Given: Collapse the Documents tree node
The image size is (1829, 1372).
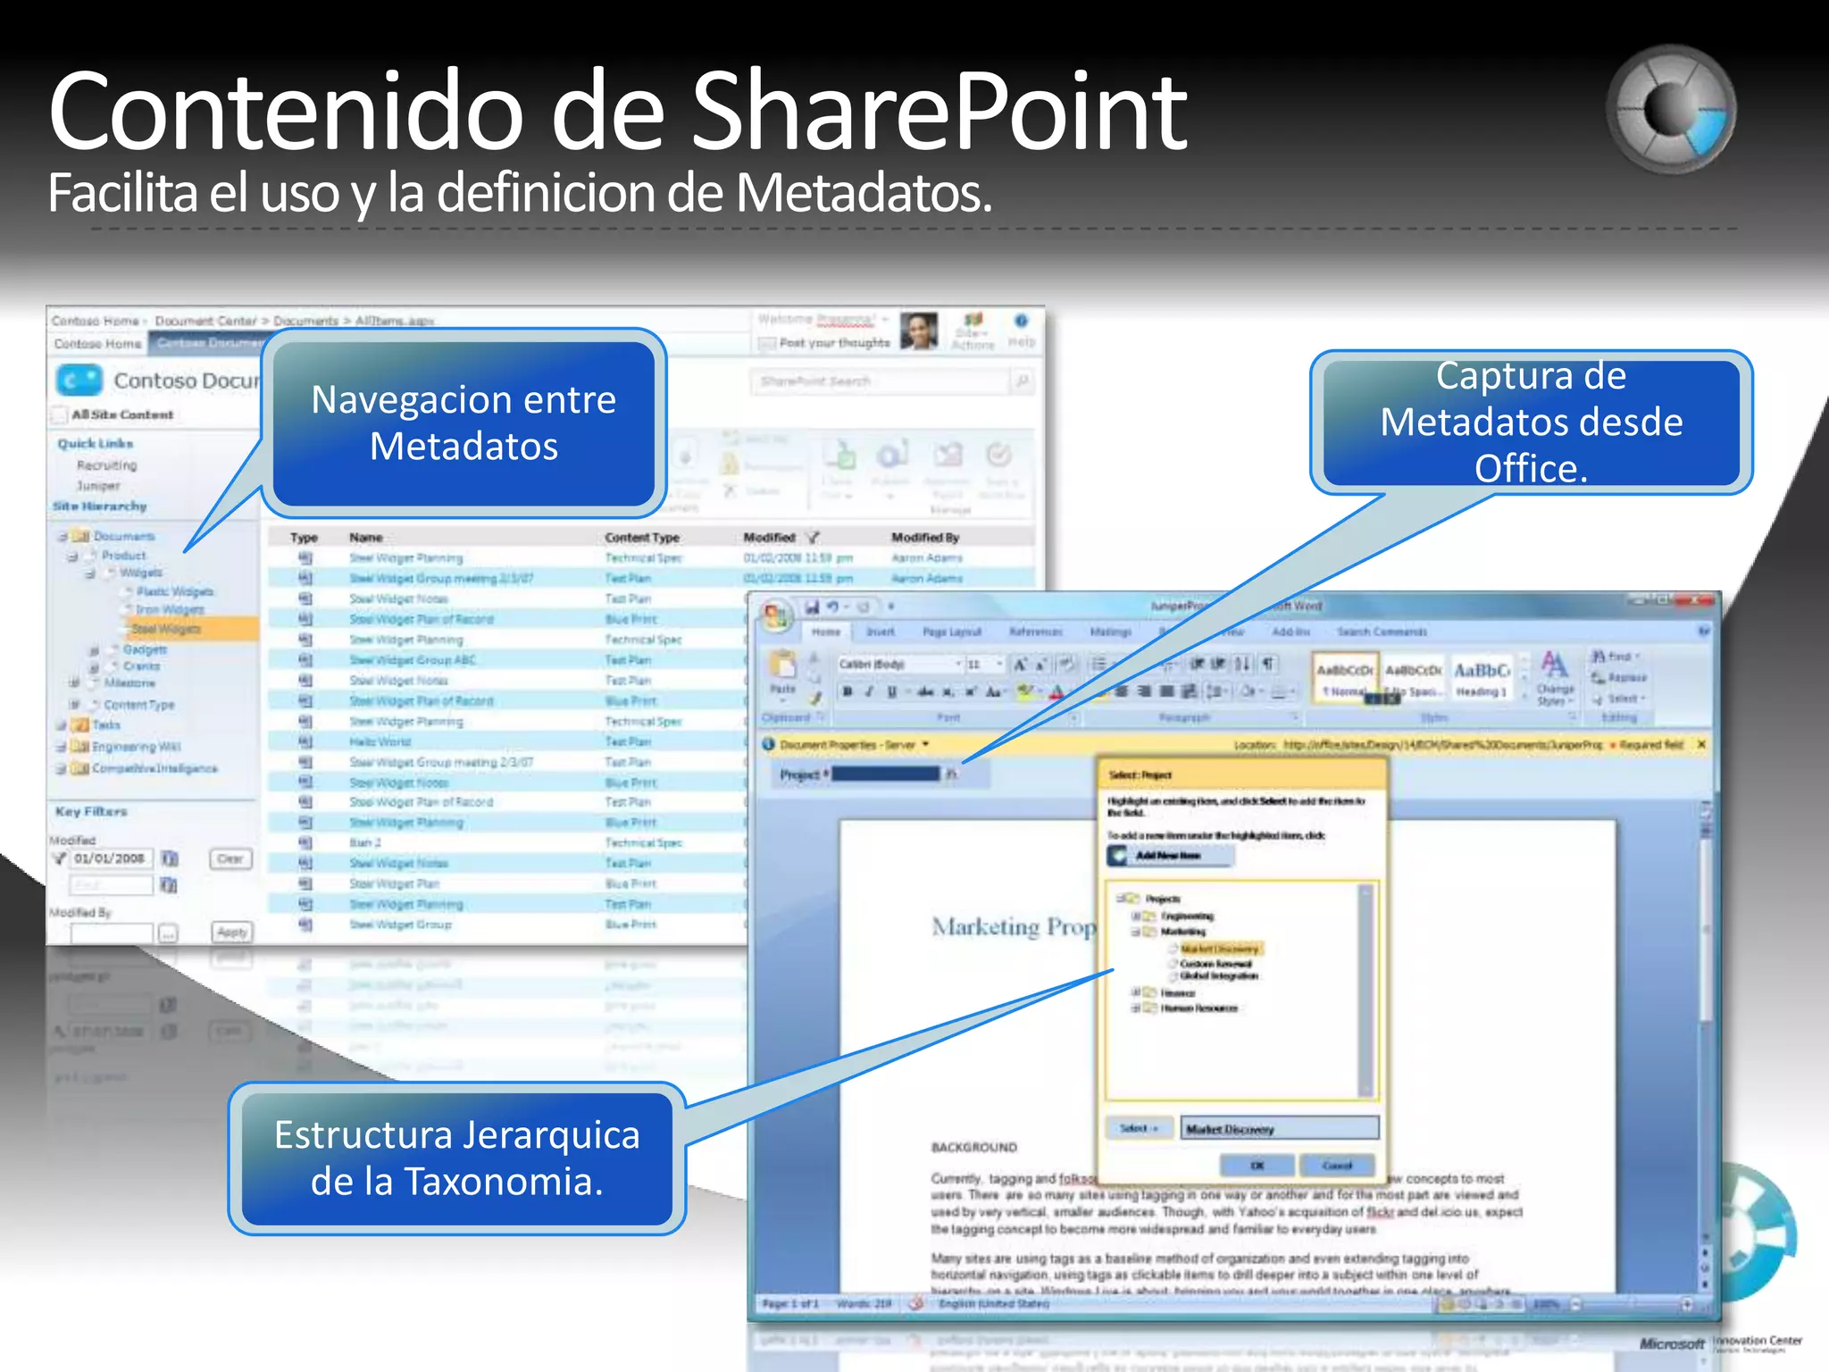Looking at the screenshot, I should click(63, 537).
